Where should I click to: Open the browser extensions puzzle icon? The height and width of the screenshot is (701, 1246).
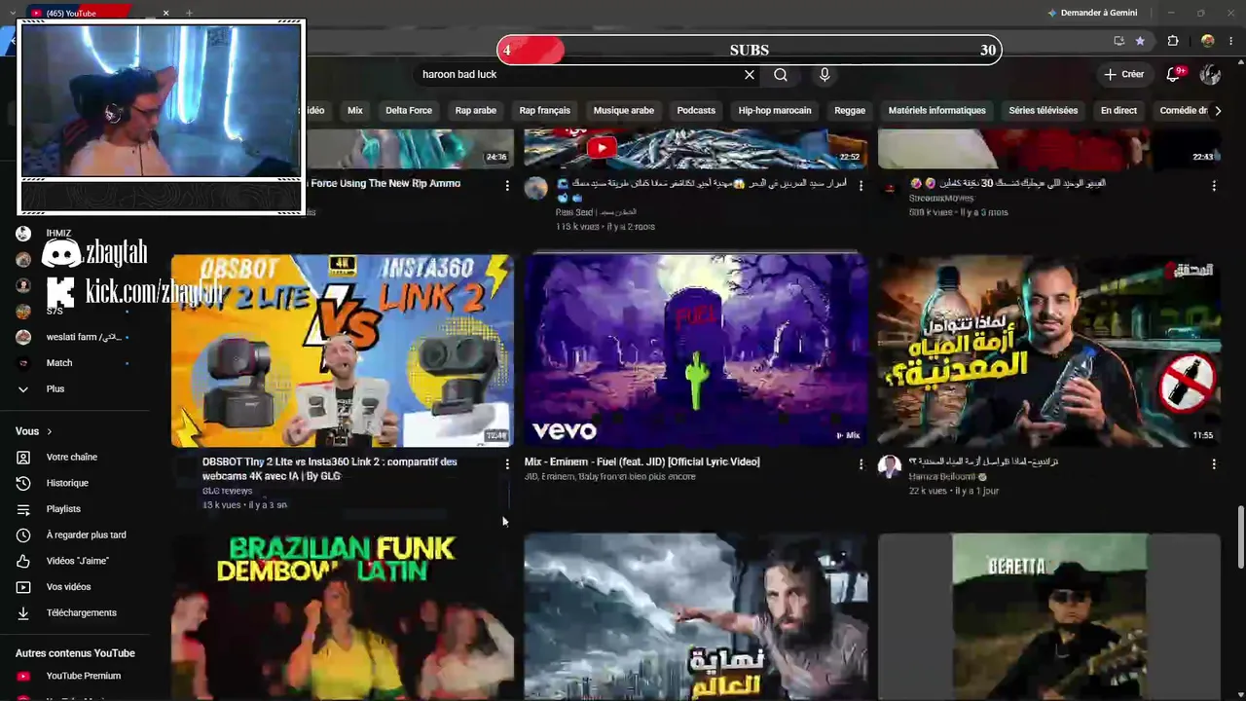[x=1173, y=41]
